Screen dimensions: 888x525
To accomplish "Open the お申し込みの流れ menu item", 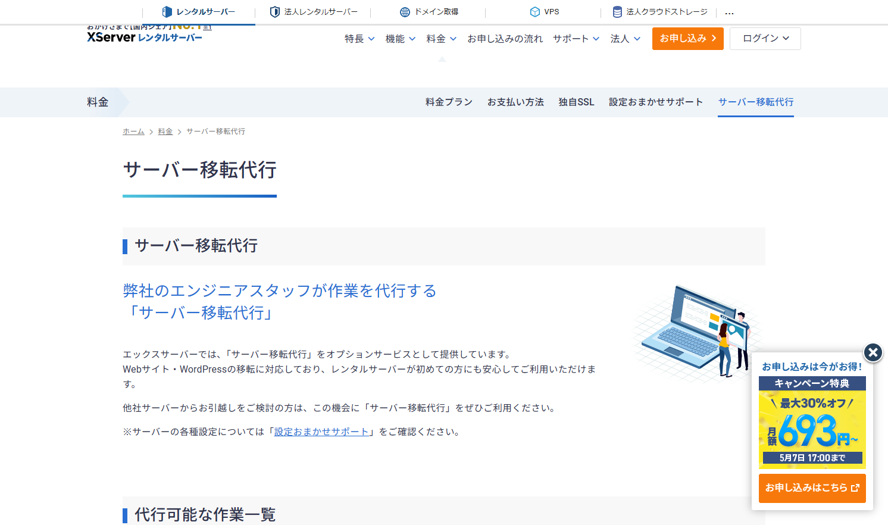I will pyautogui.click(x=505, y=39).
